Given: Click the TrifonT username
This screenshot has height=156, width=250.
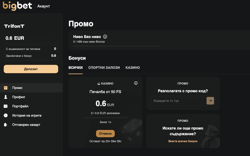Looking at the screenshot, I should tap(14, 26).
